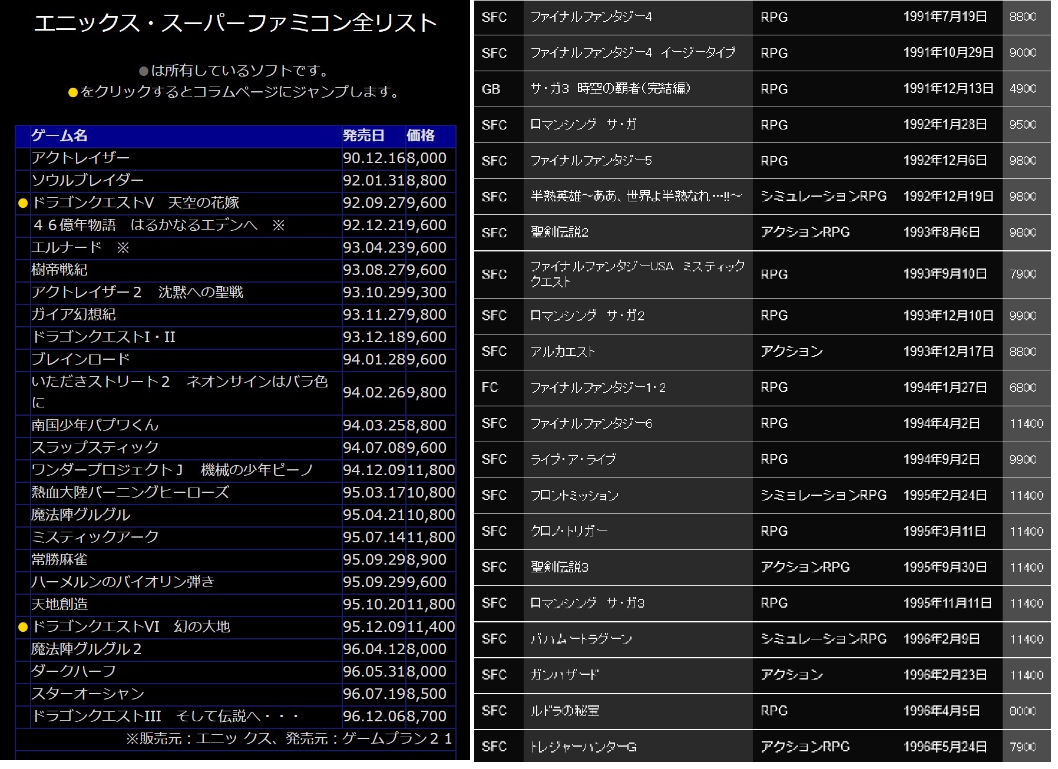
Task: Click the エニックス・スーパーファミコン全リスト page heading
Action: coord(235,23)
